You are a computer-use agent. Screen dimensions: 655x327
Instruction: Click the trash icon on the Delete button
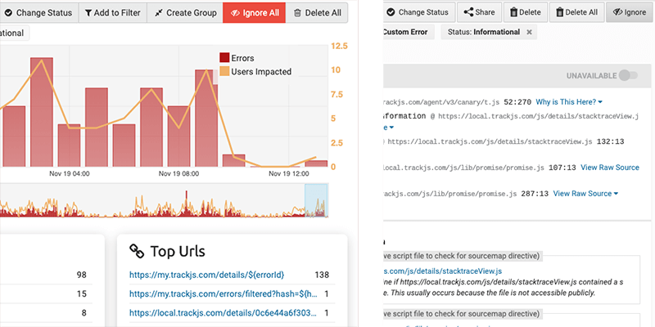[513, 12]
